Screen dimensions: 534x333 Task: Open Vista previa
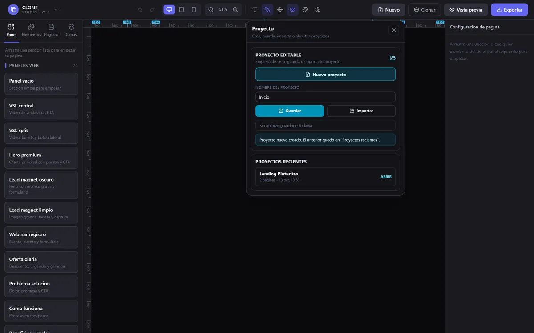click(x=466, y=9)
